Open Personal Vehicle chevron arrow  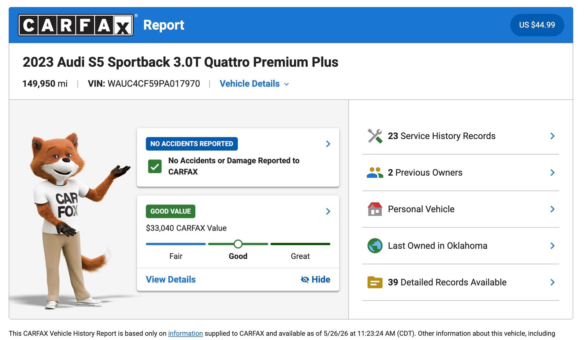click(552, 209)
